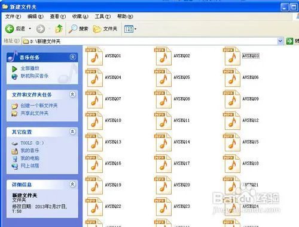
Task: Open the 编辑(E) menu
Action: coord(35,17)
